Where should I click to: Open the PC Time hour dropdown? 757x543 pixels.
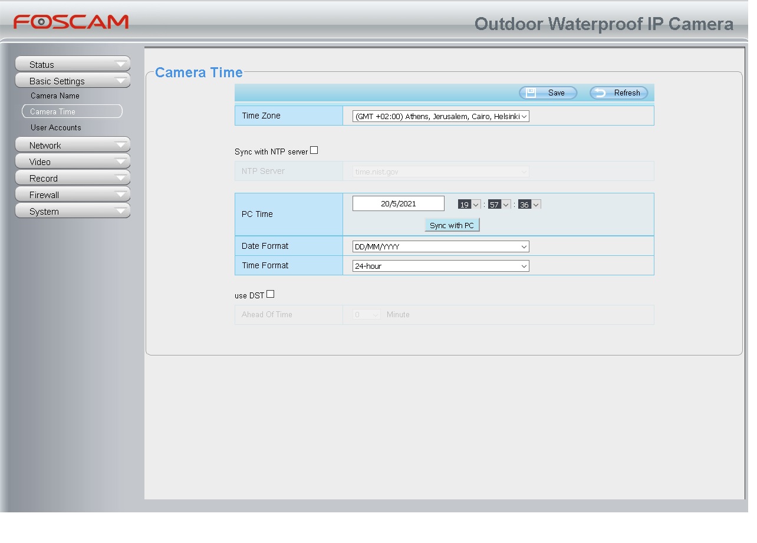tap(469, 205)
